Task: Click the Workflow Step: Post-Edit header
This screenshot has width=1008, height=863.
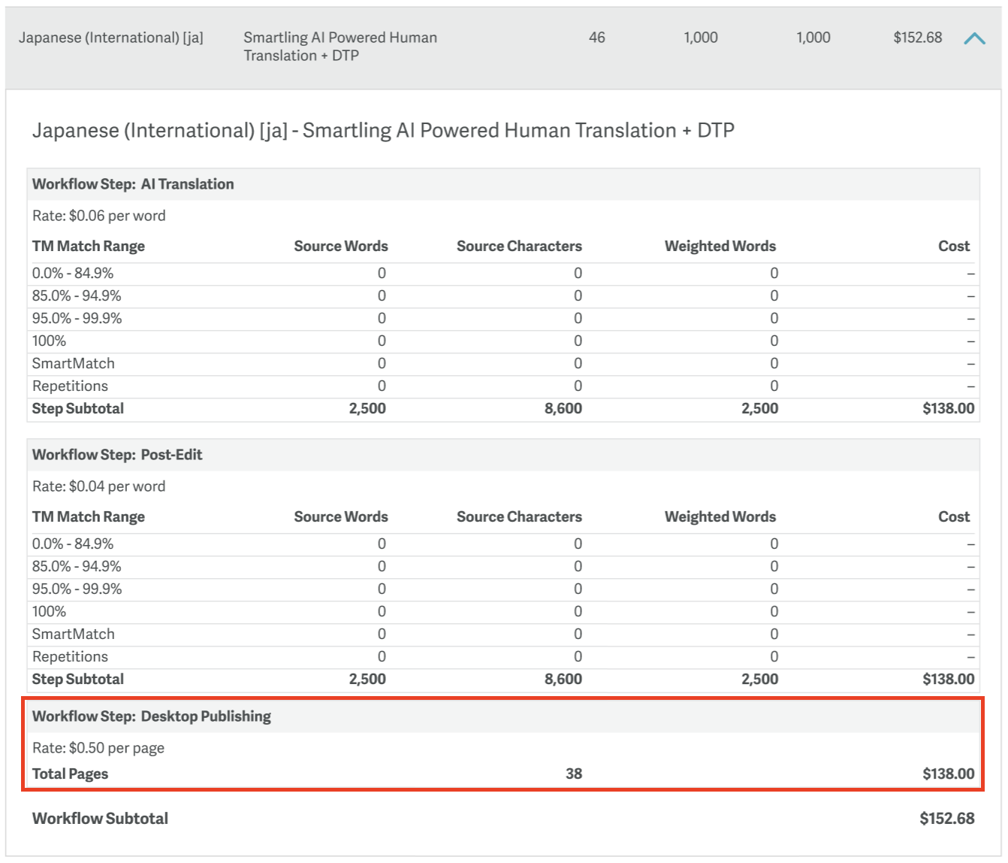Action: [117, 455]
